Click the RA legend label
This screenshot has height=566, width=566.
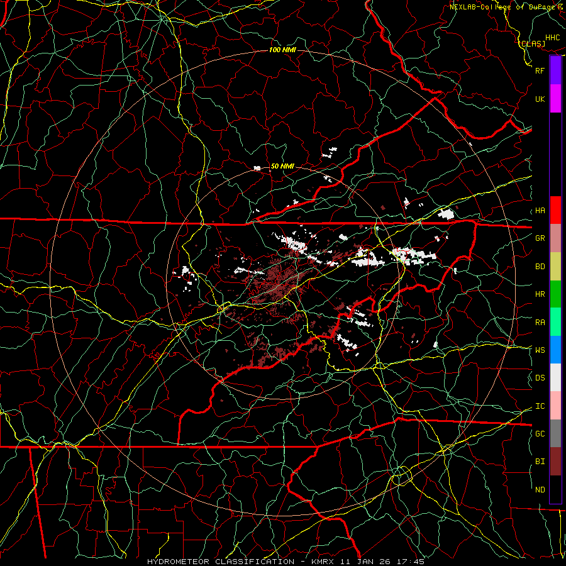pyautogui.click(x=540, y=323)
